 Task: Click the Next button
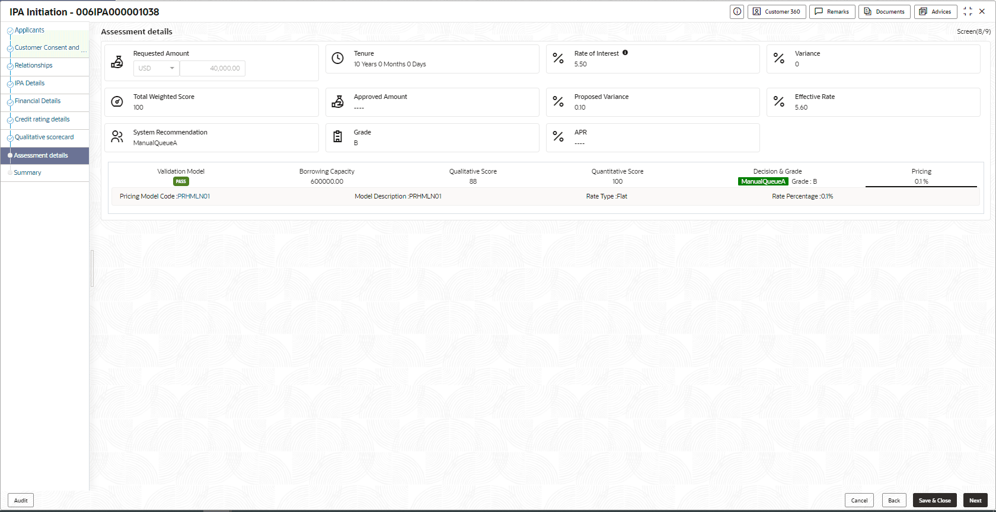point(975,500)
